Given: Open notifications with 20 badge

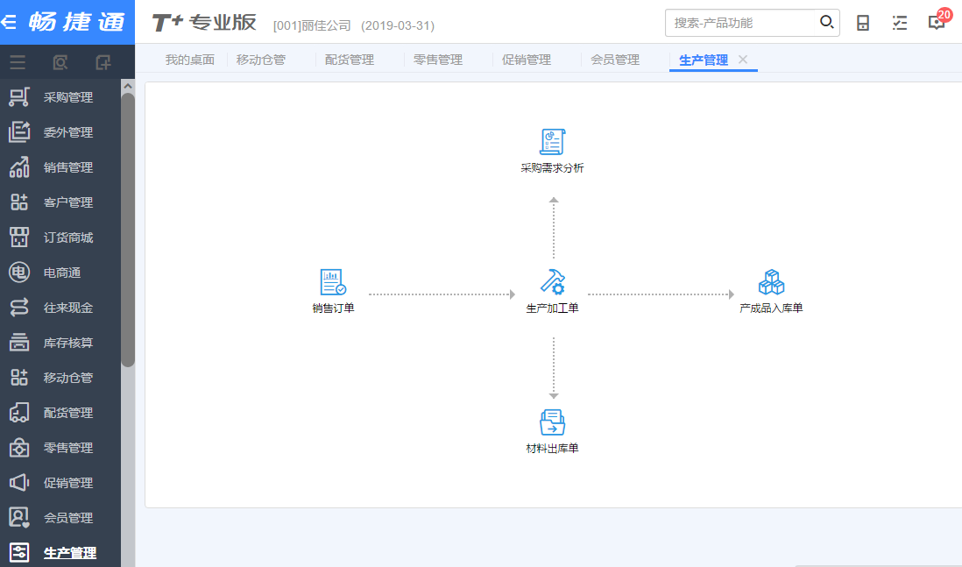Looking at the screenshot, I should 938,20.
